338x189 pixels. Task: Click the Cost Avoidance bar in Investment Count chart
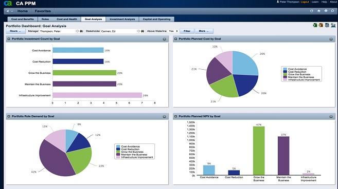click(78, 50)
